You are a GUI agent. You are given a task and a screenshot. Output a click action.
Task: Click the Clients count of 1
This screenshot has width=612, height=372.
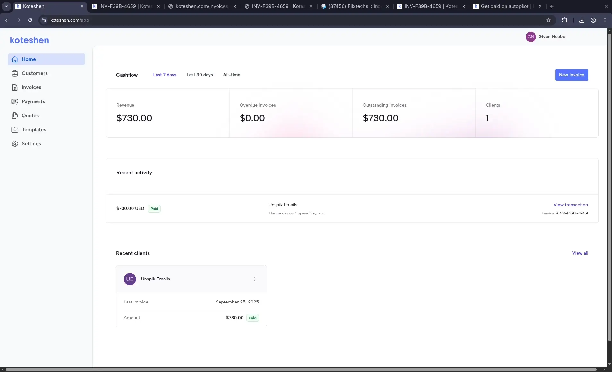tap(487, 118)
